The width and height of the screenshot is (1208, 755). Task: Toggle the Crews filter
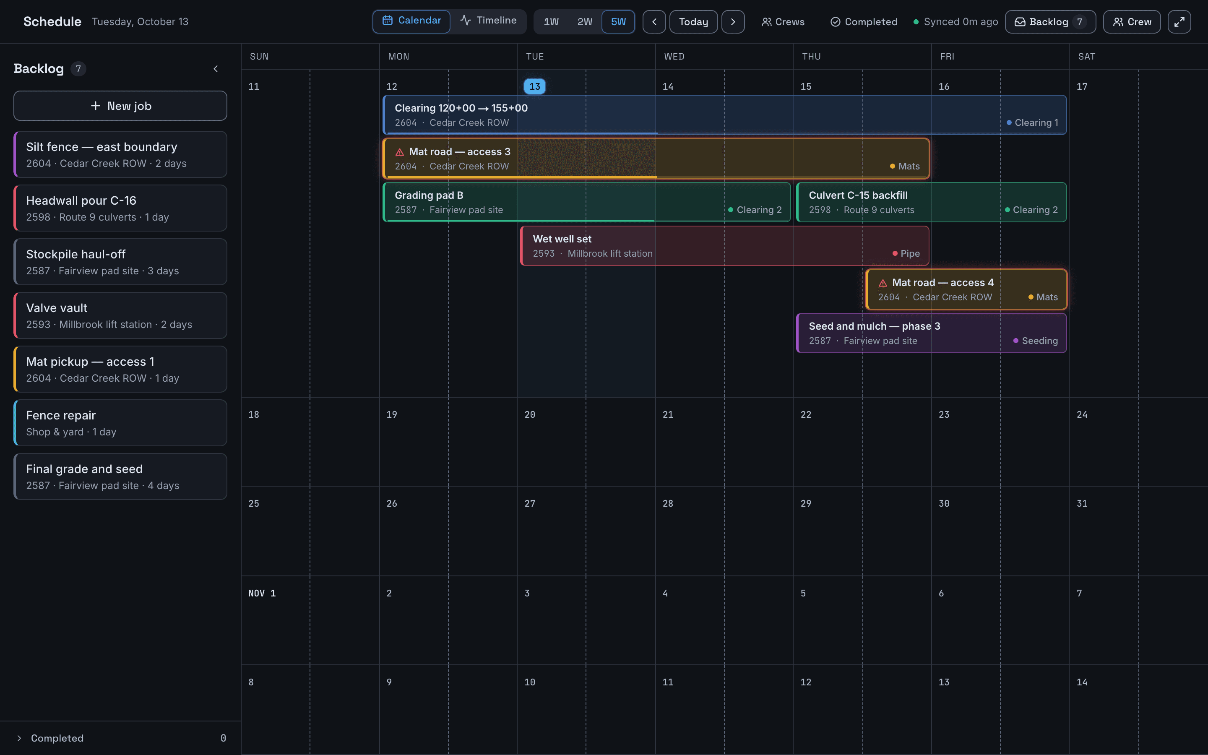click(x=783, y=21)
